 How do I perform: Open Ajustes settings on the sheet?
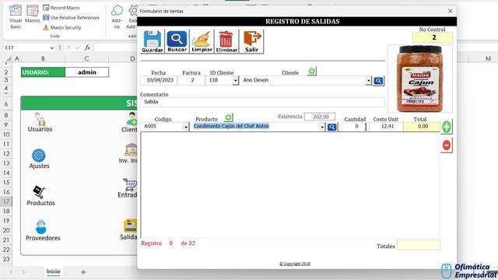[39, 159]
